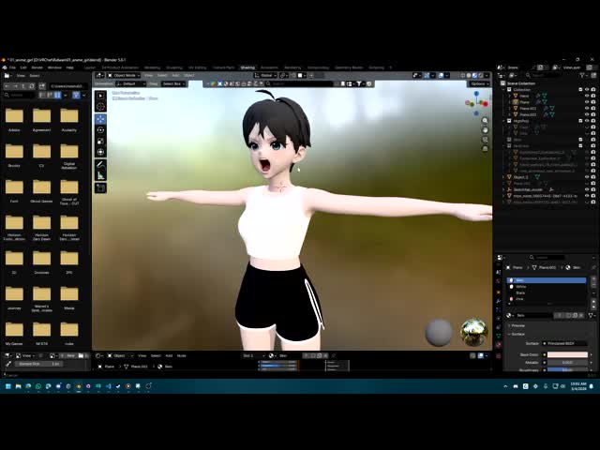Switch to rendered shading mode
Image resolution: width=600 pixels, height=450 pixels.
click(x=480, y=75)
